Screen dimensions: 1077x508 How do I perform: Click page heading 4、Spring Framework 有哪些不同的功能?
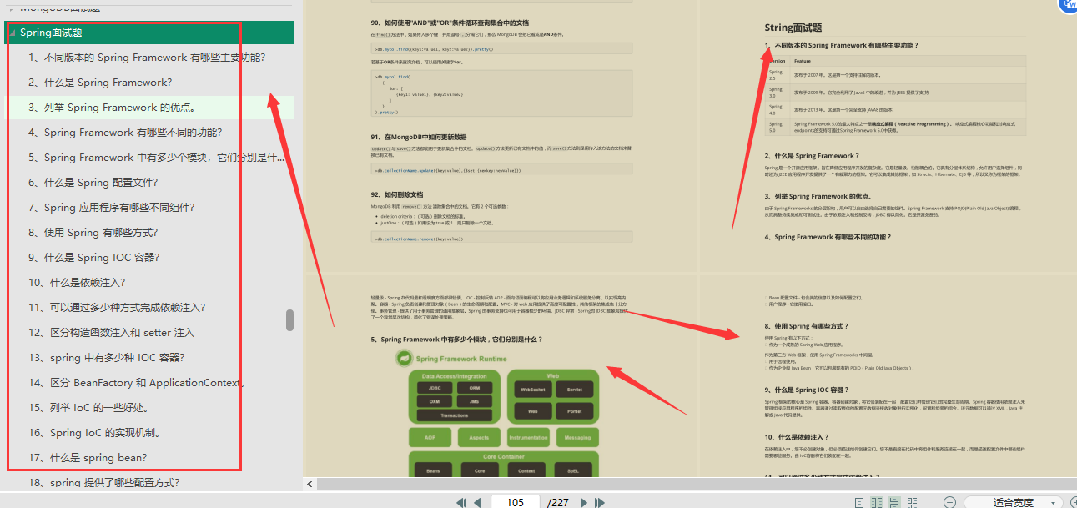point(828,237)
